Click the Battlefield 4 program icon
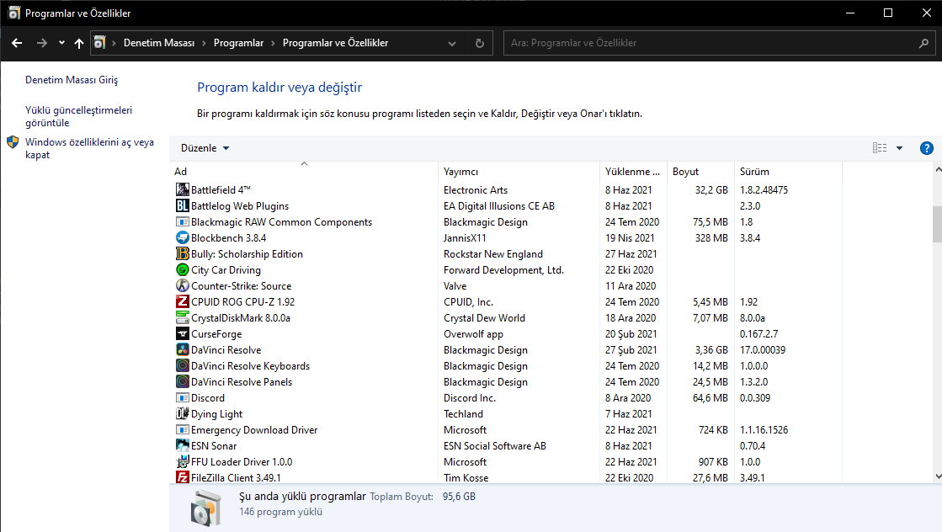This screenshot has height=532, width=942. pyautogui.click(x=182, y=189)
